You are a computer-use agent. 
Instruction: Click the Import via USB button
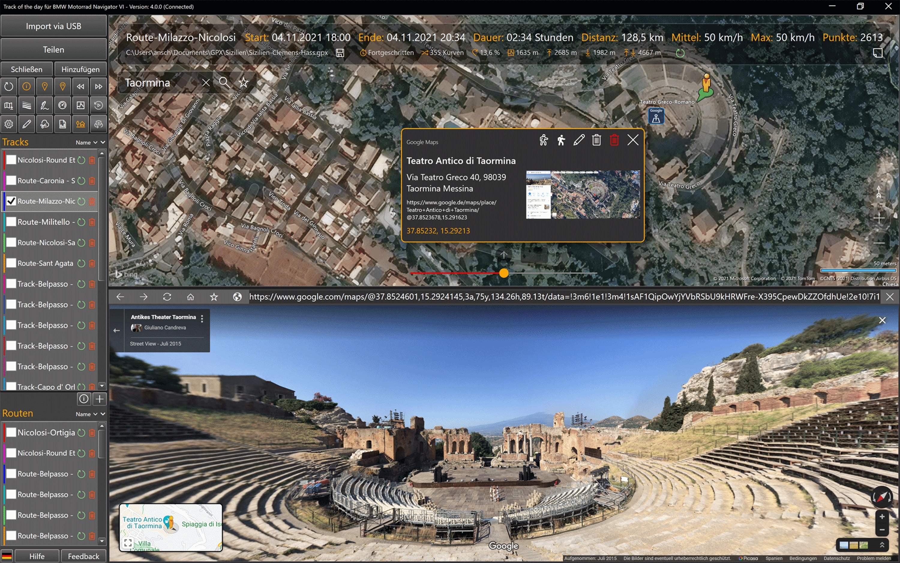coord(54,26)
